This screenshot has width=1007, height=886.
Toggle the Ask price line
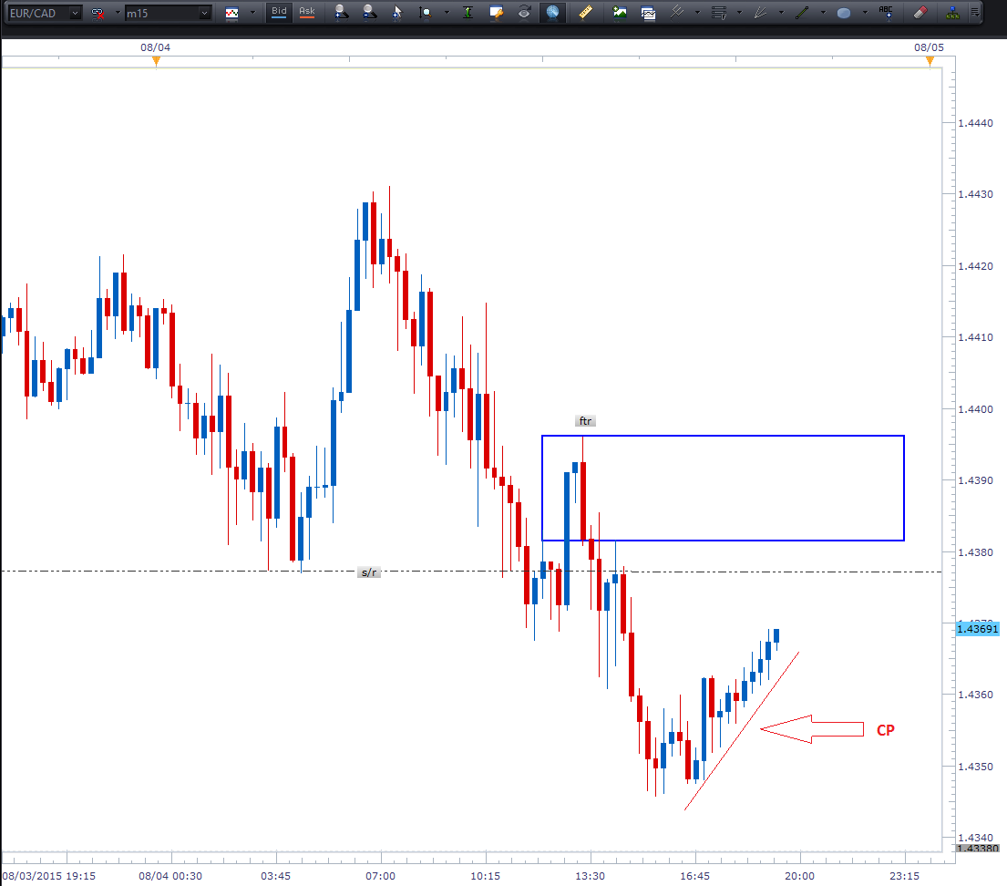[x=307, y=12]
